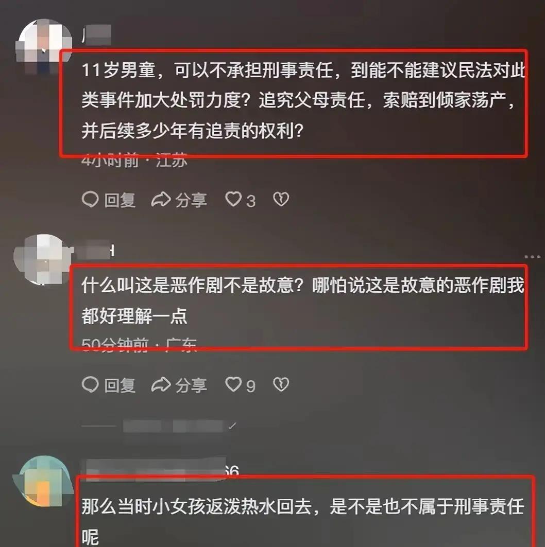Select the comment text about 11岁男童
Image resolution: width=545 pixels, height=547 pixels.
coord(302,100)
